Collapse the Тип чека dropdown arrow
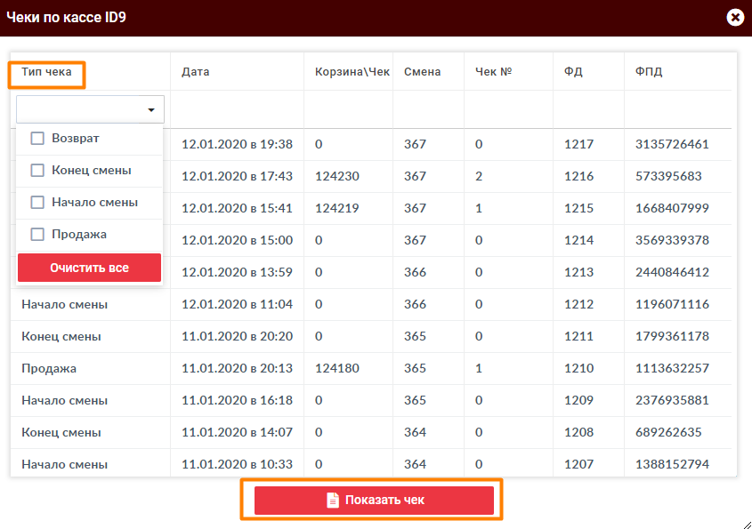 click(151, 110)
